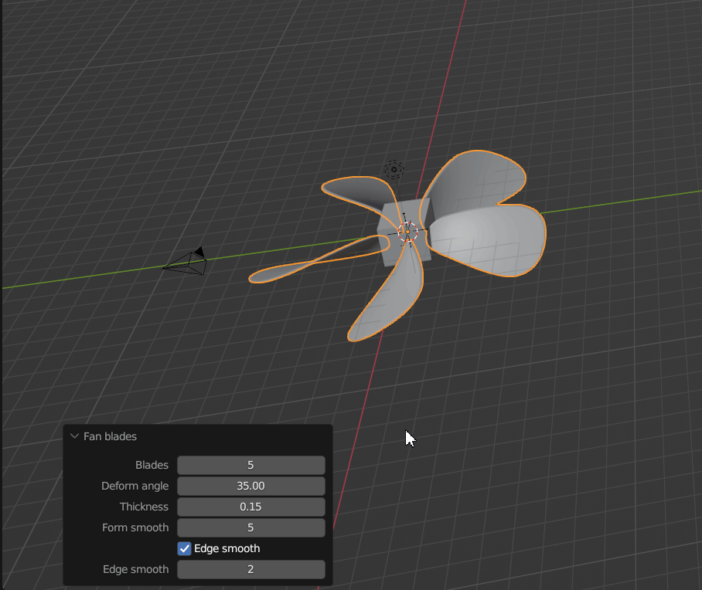
Task: Click the collapse chevron beside Fan blades
Action: [x=74, y=436]
